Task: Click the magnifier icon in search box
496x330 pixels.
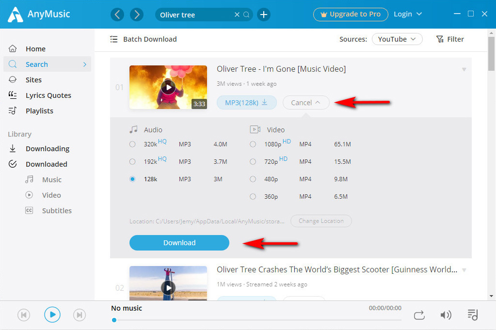Action: [x=246, y=15]
